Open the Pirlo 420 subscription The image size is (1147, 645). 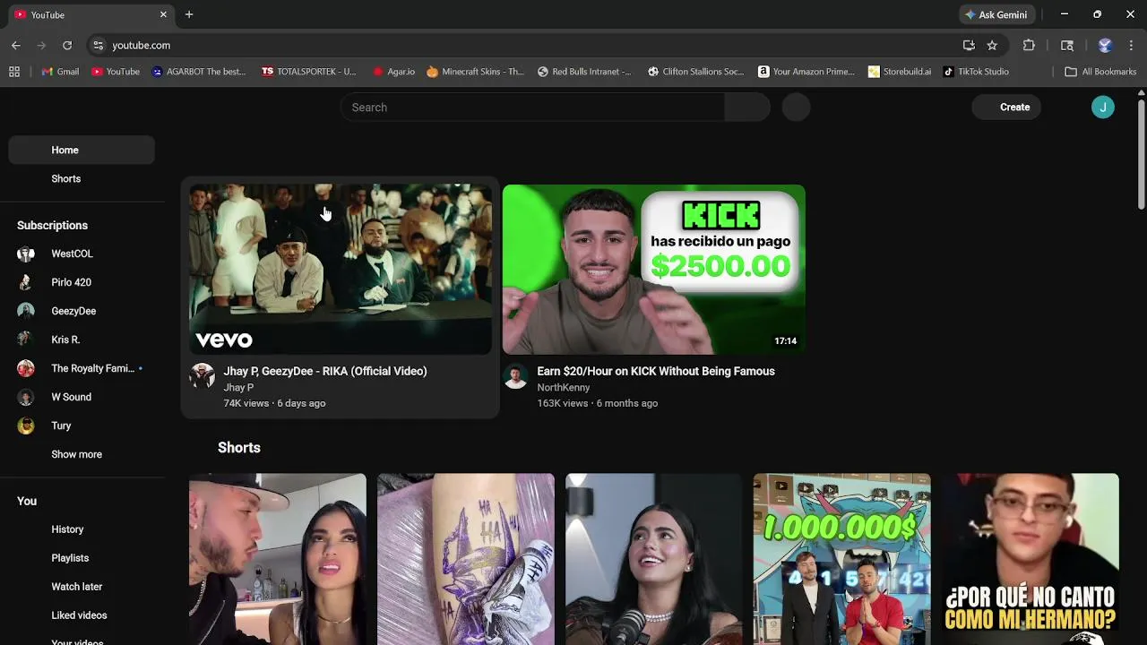[82, 282]
